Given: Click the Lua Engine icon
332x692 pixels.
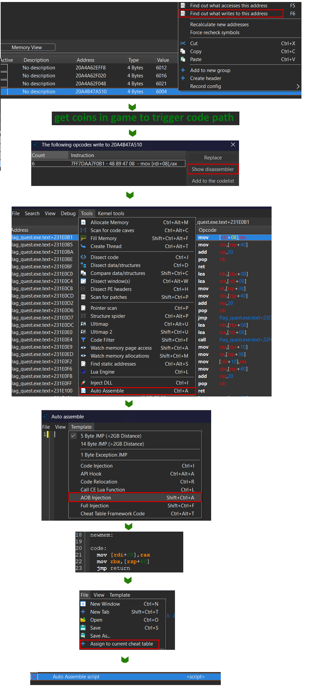Looking at the screenshot, I should point(84,372).
